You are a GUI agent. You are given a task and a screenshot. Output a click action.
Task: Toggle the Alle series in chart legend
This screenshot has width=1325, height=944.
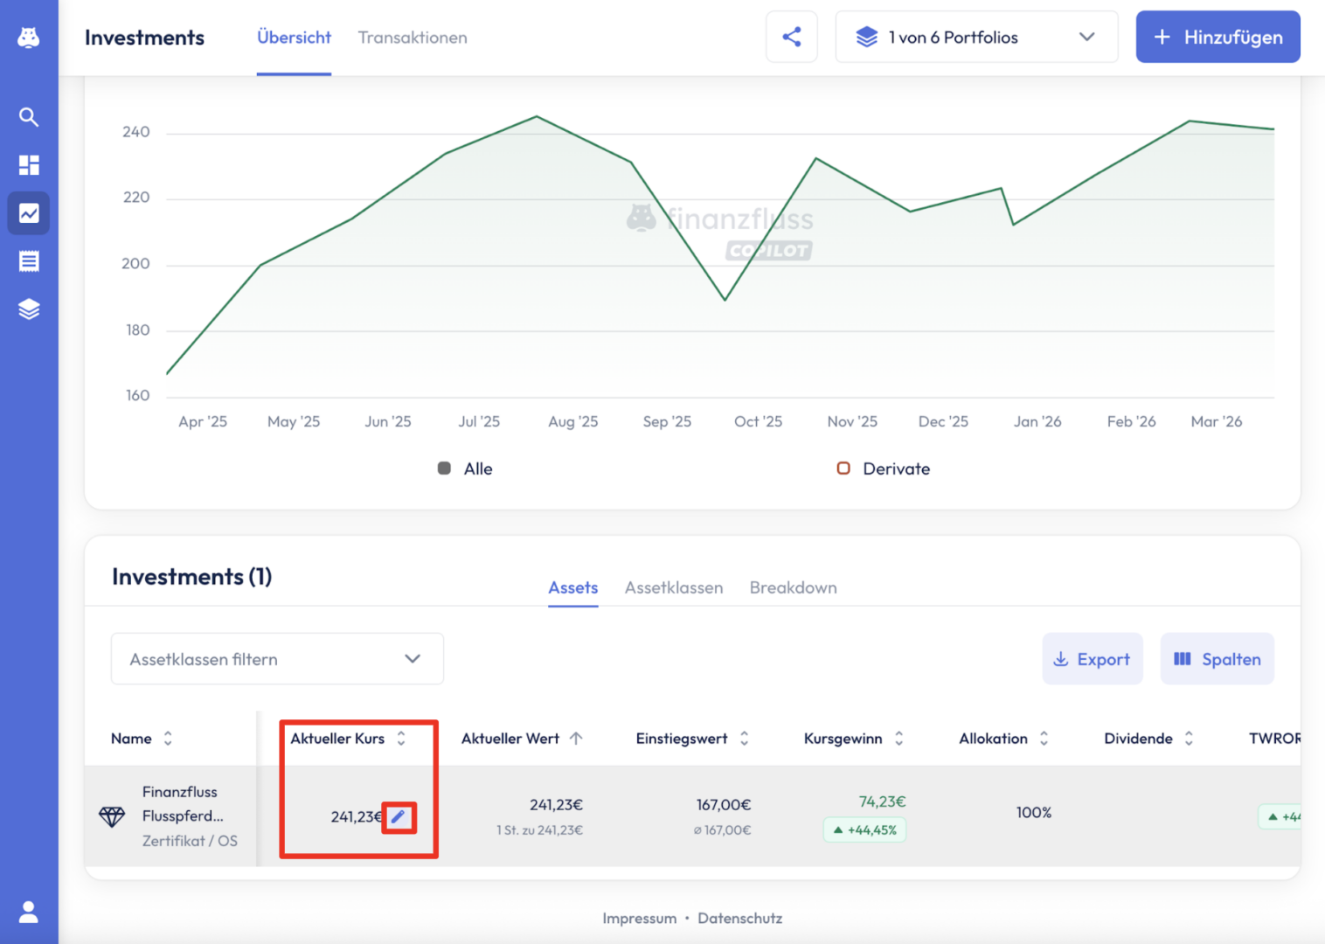click(466, 469)
